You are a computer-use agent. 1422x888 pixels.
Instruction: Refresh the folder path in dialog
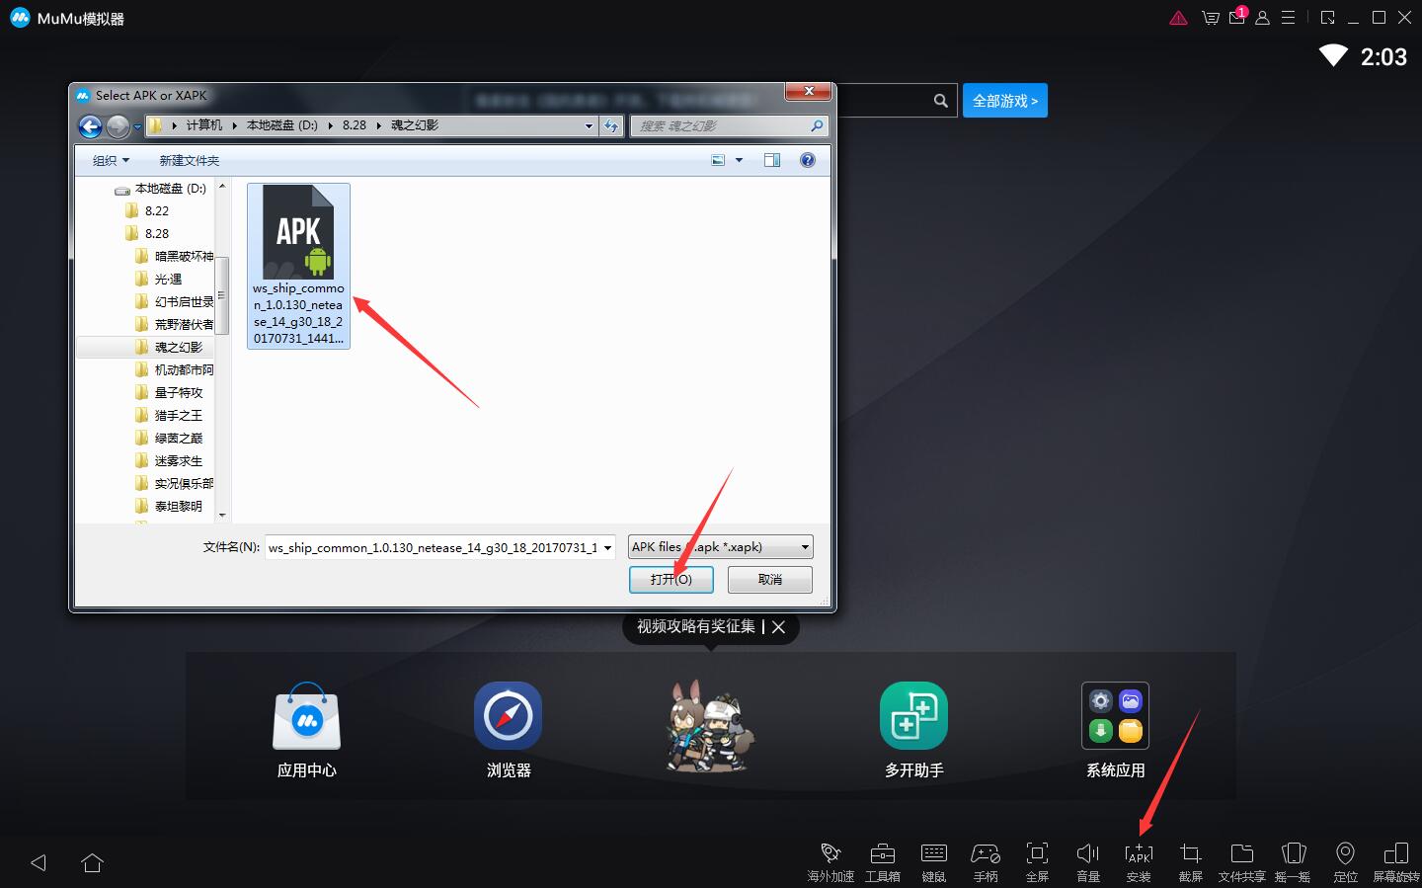coord(611,125)
